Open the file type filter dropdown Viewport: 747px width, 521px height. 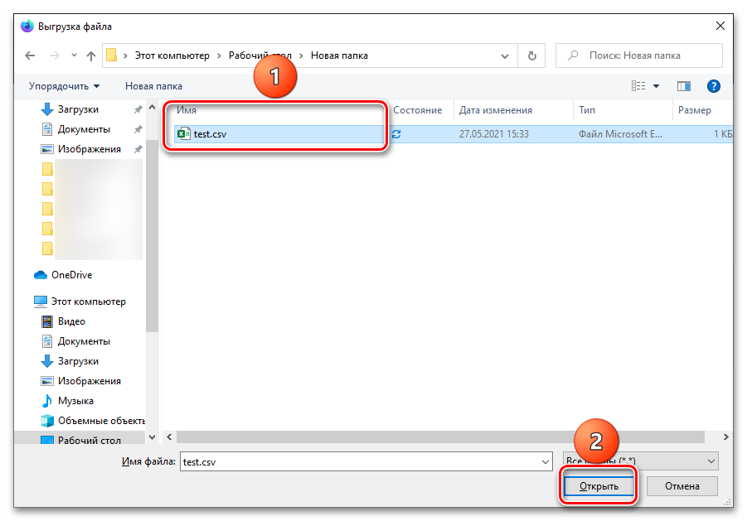coord(640,461)
